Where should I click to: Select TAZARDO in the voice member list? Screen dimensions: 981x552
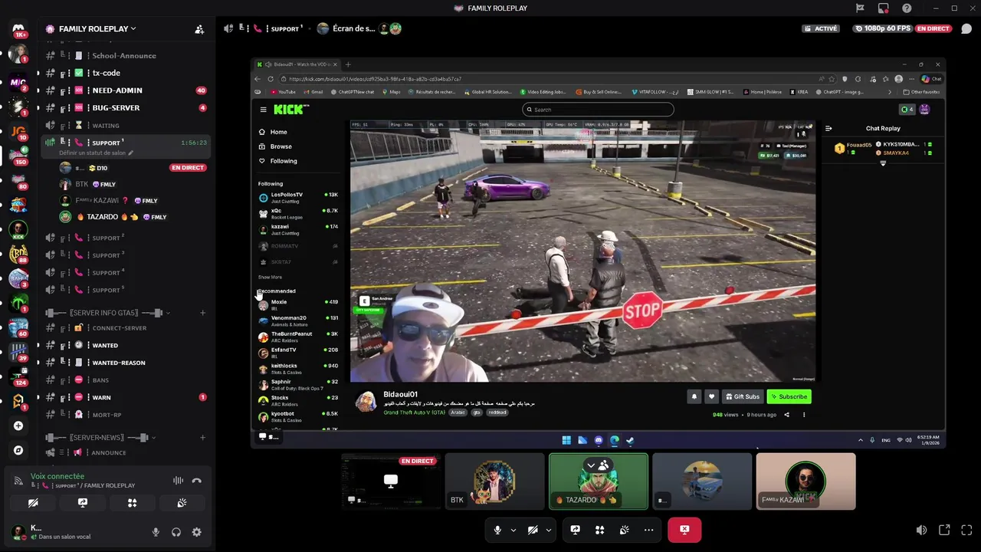[x=132, y=217]
